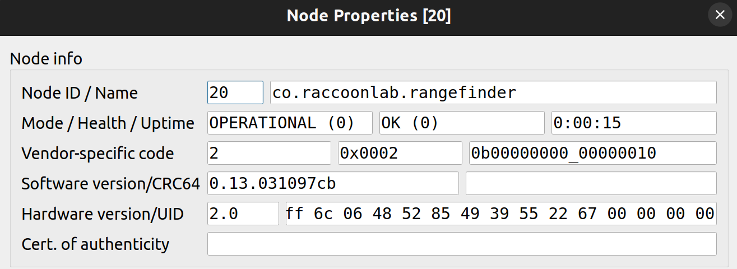Click the Mode / Health / Uptime label
The image size is (737, 269).
[108, 123]
